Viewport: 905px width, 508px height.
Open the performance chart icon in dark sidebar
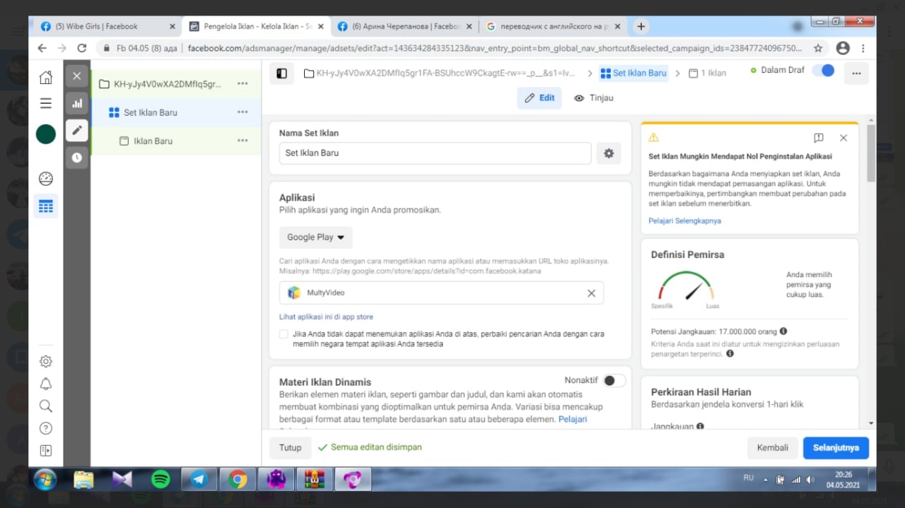pyautogui.click(x=77, y=103)
